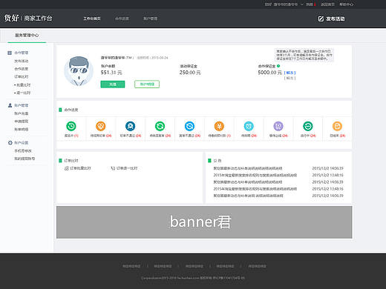The height and width of the screenshot is (289, 386).
Task: Click the 551.31 元 account balance value
Action: (111, 73)
